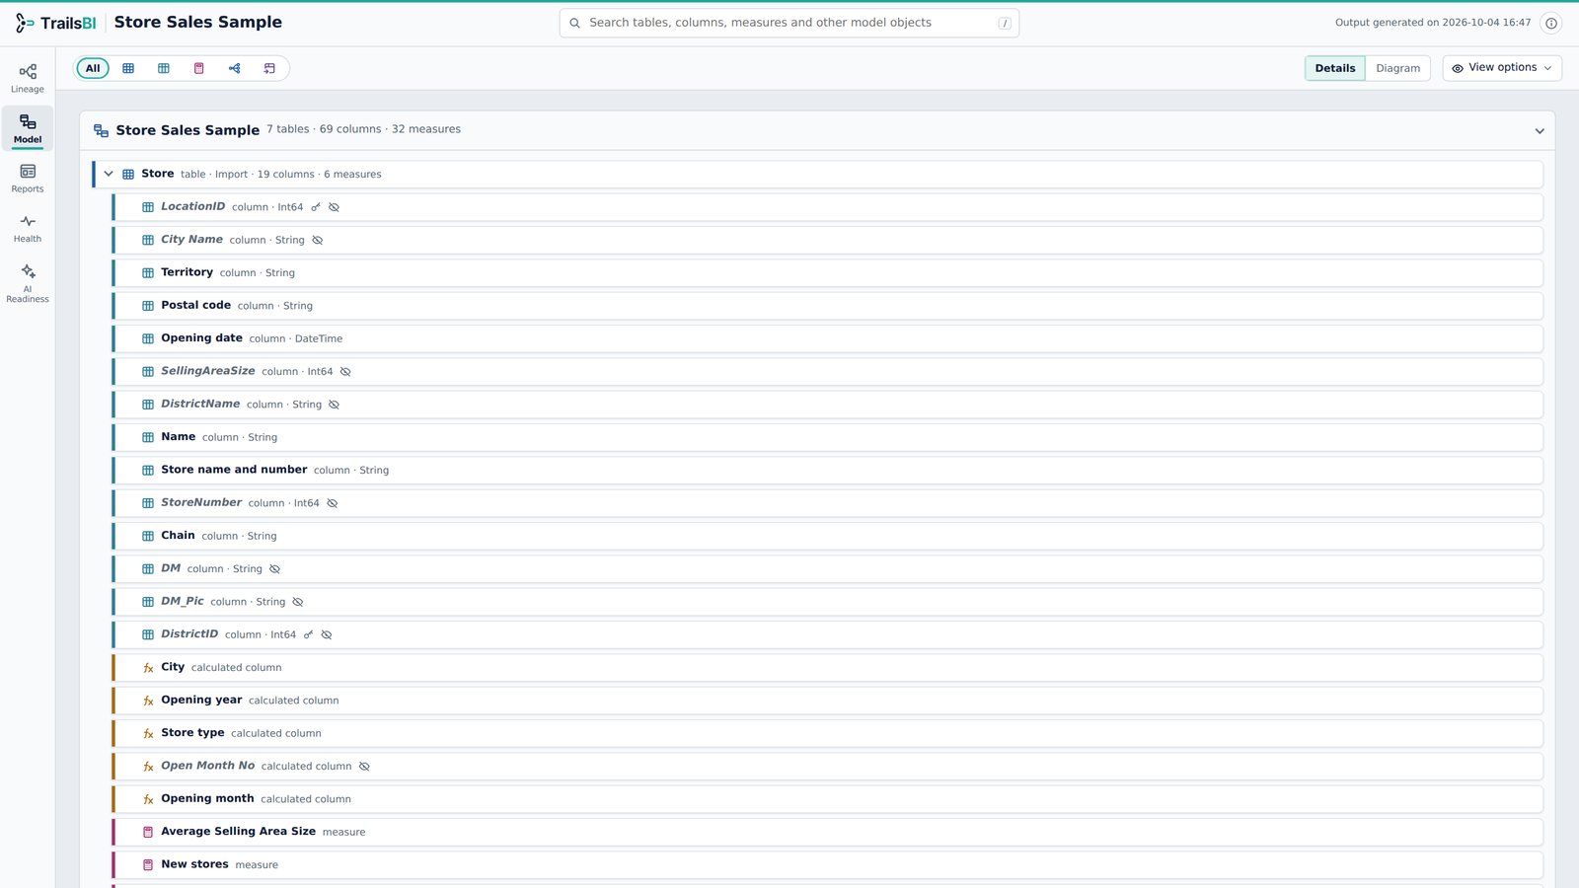Open the AI Readiness section
The image size is (1579, 888).
click(x=28, y=282)
